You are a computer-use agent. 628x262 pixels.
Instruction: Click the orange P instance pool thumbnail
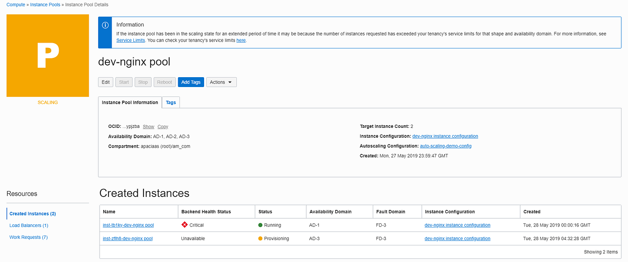tap(48, 56)
